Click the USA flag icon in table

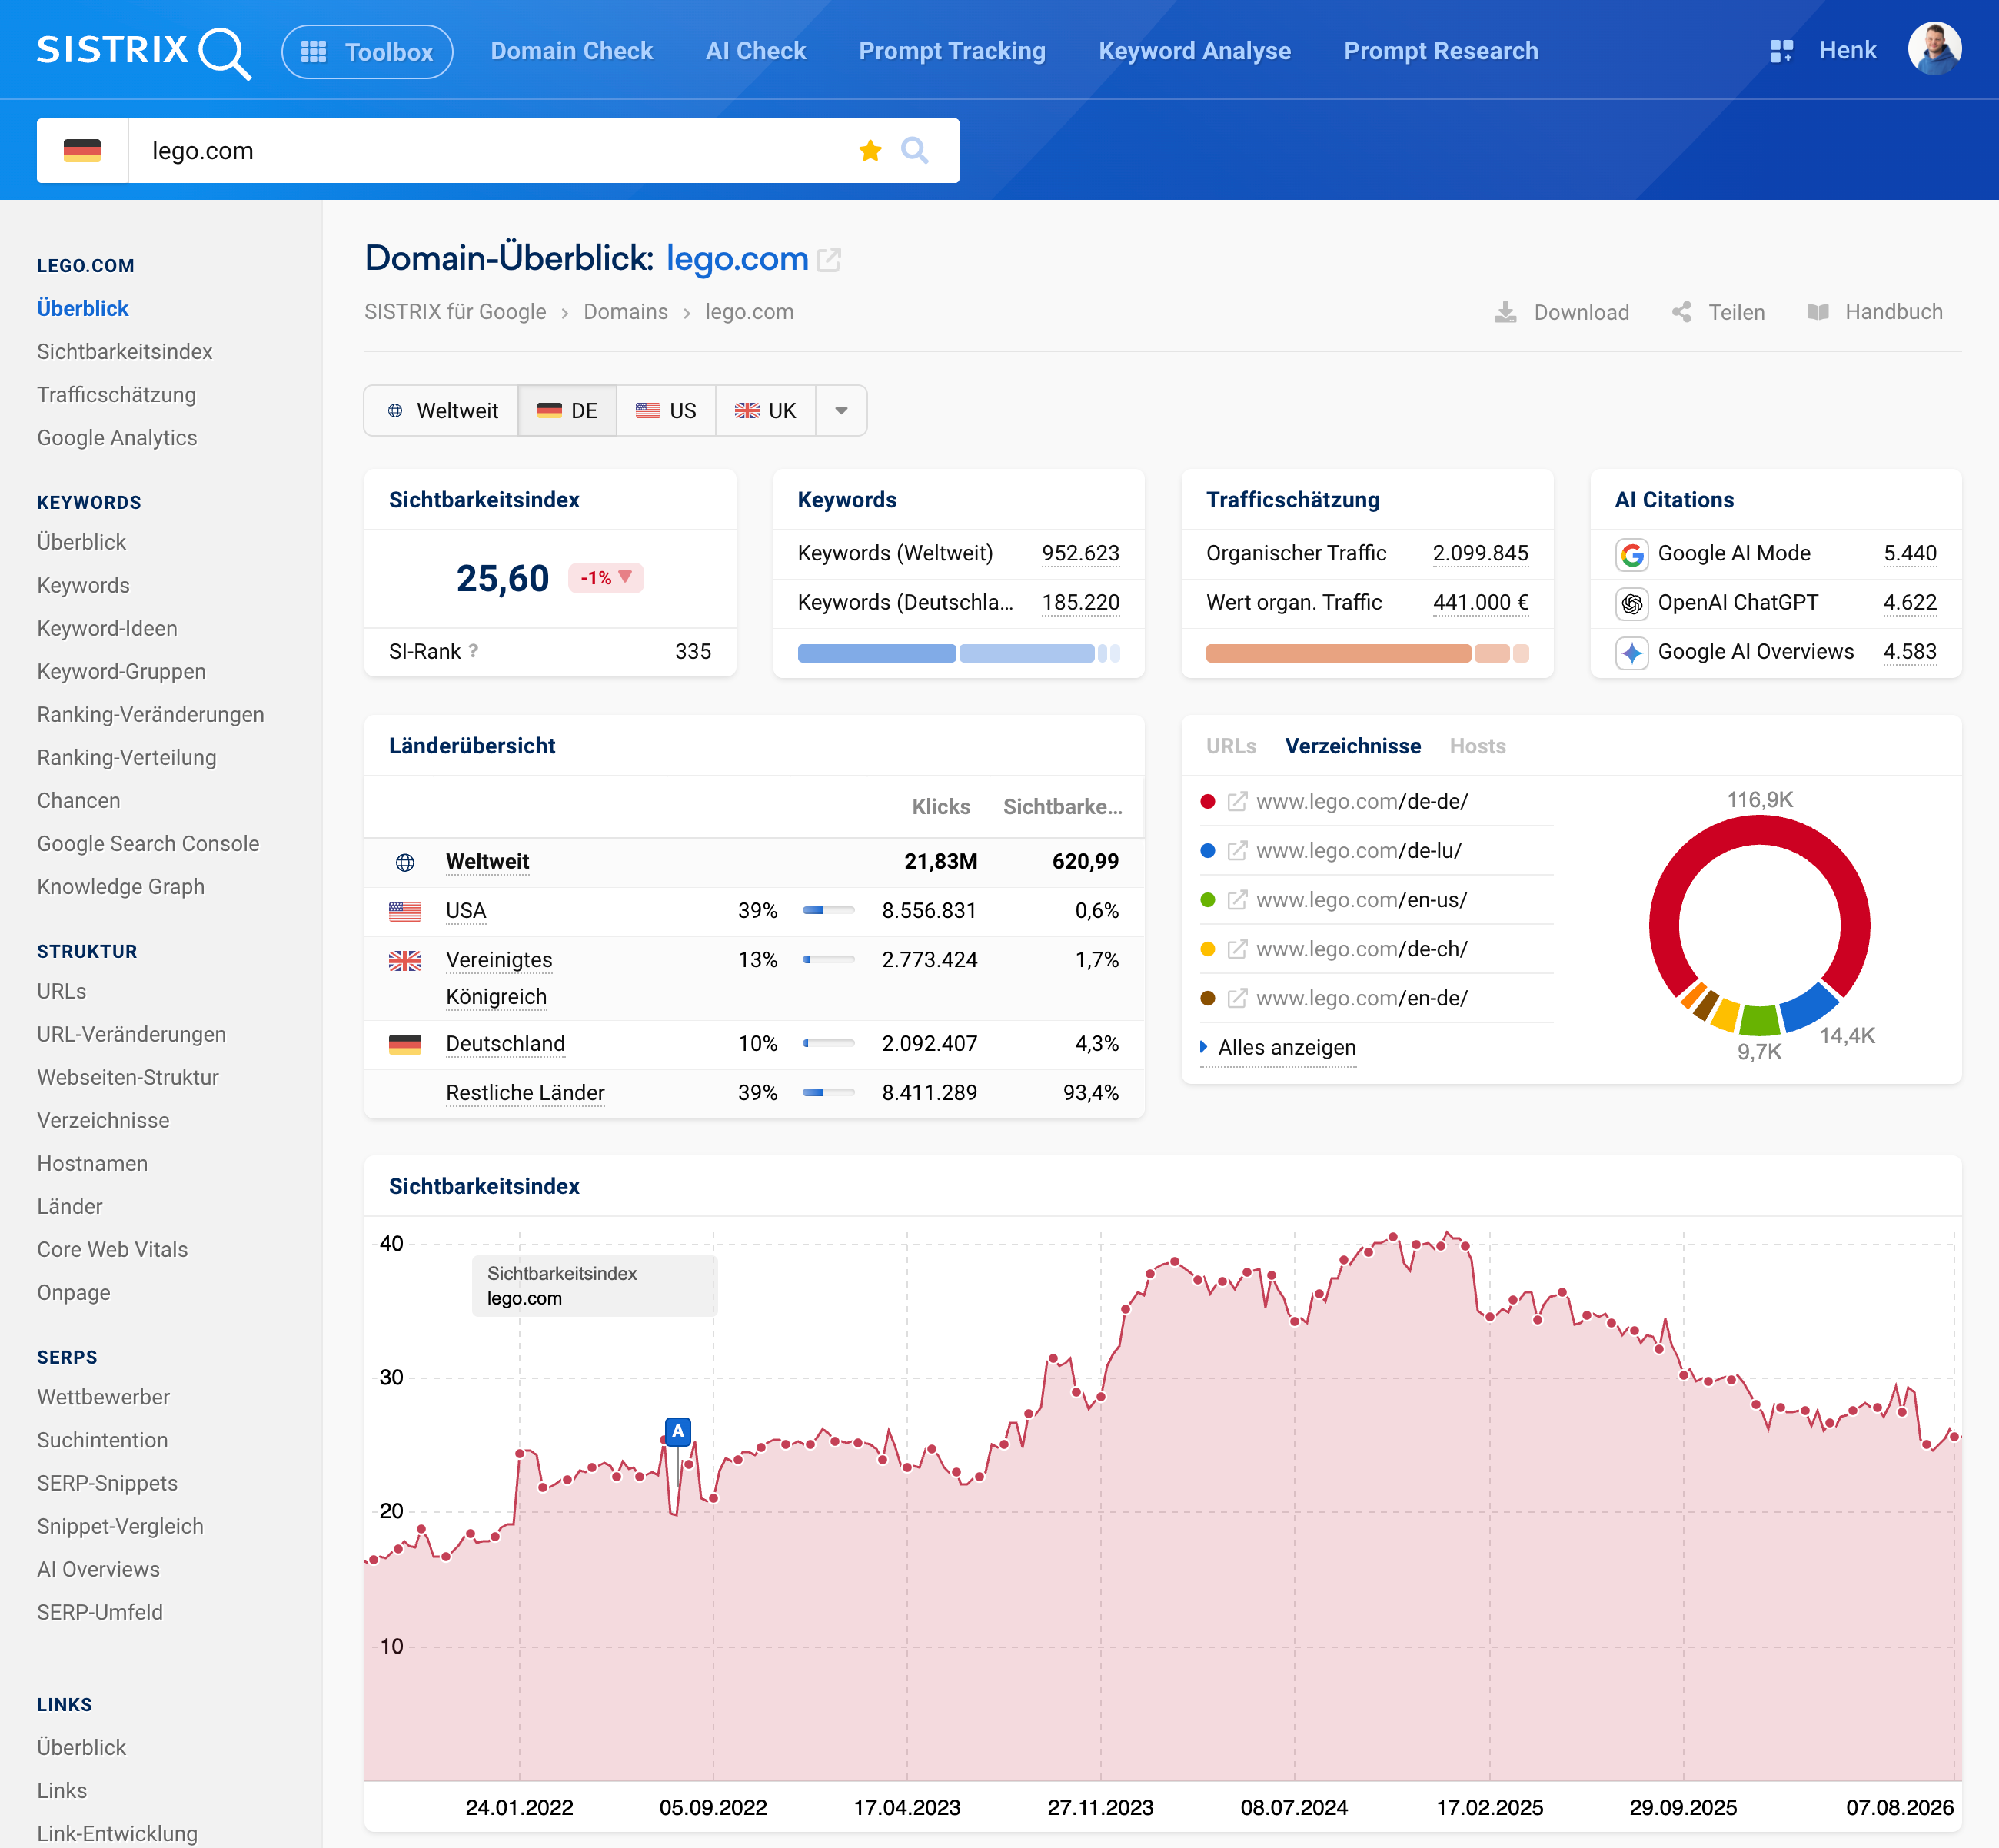pos(405,911)
